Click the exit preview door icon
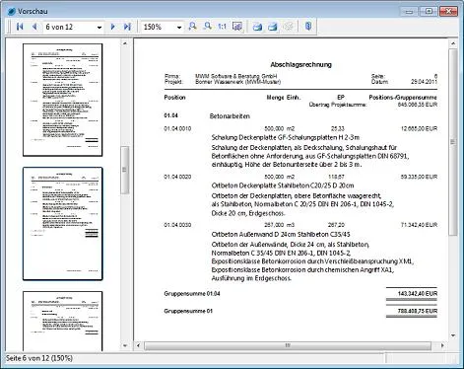The width and height of the screenshot is (464, 369). (x=308, y=27)
